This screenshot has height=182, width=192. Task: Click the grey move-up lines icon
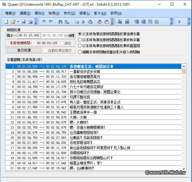click(150, 22)
